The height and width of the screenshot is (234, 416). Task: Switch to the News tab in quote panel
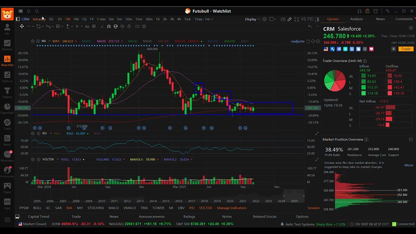(380, 19)
